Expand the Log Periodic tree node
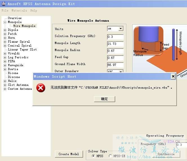 click(5, 58)
